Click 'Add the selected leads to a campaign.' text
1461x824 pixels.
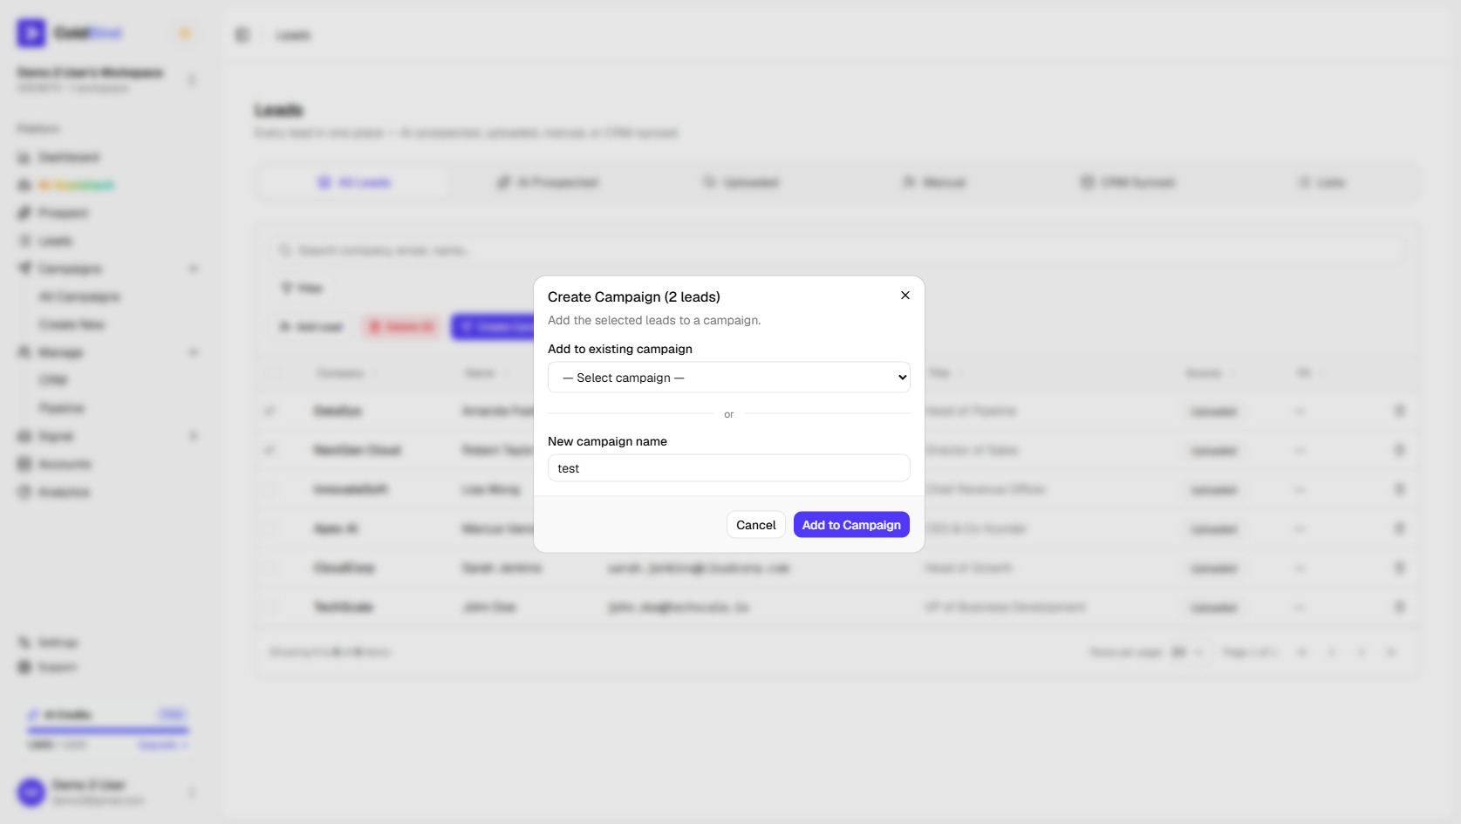(x=654, y=321)
